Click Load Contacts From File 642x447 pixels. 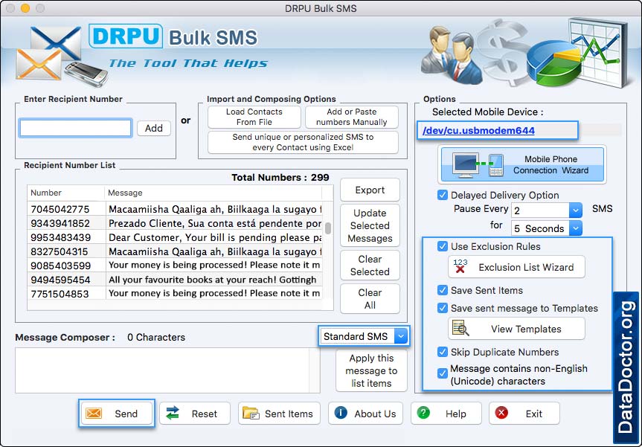254,117
